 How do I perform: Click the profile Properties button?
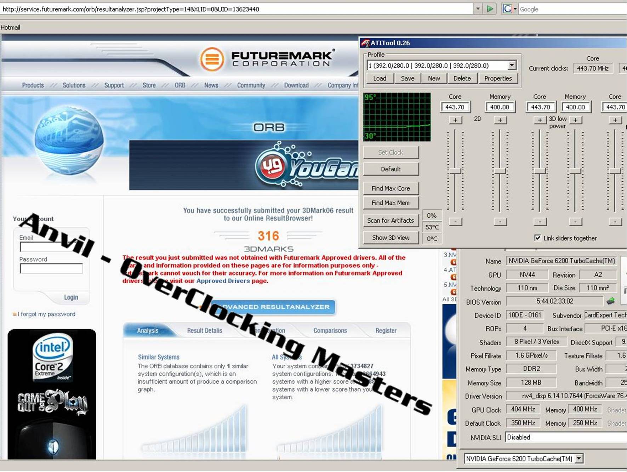498,78
